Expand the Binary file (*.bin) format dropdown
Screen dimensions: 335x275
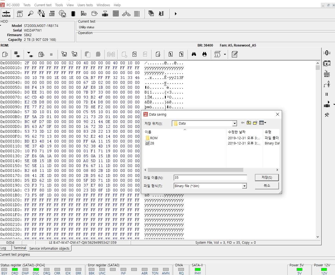(244, 186)
